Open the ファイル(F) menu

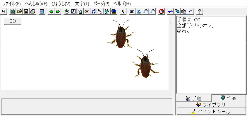(11, 4)
